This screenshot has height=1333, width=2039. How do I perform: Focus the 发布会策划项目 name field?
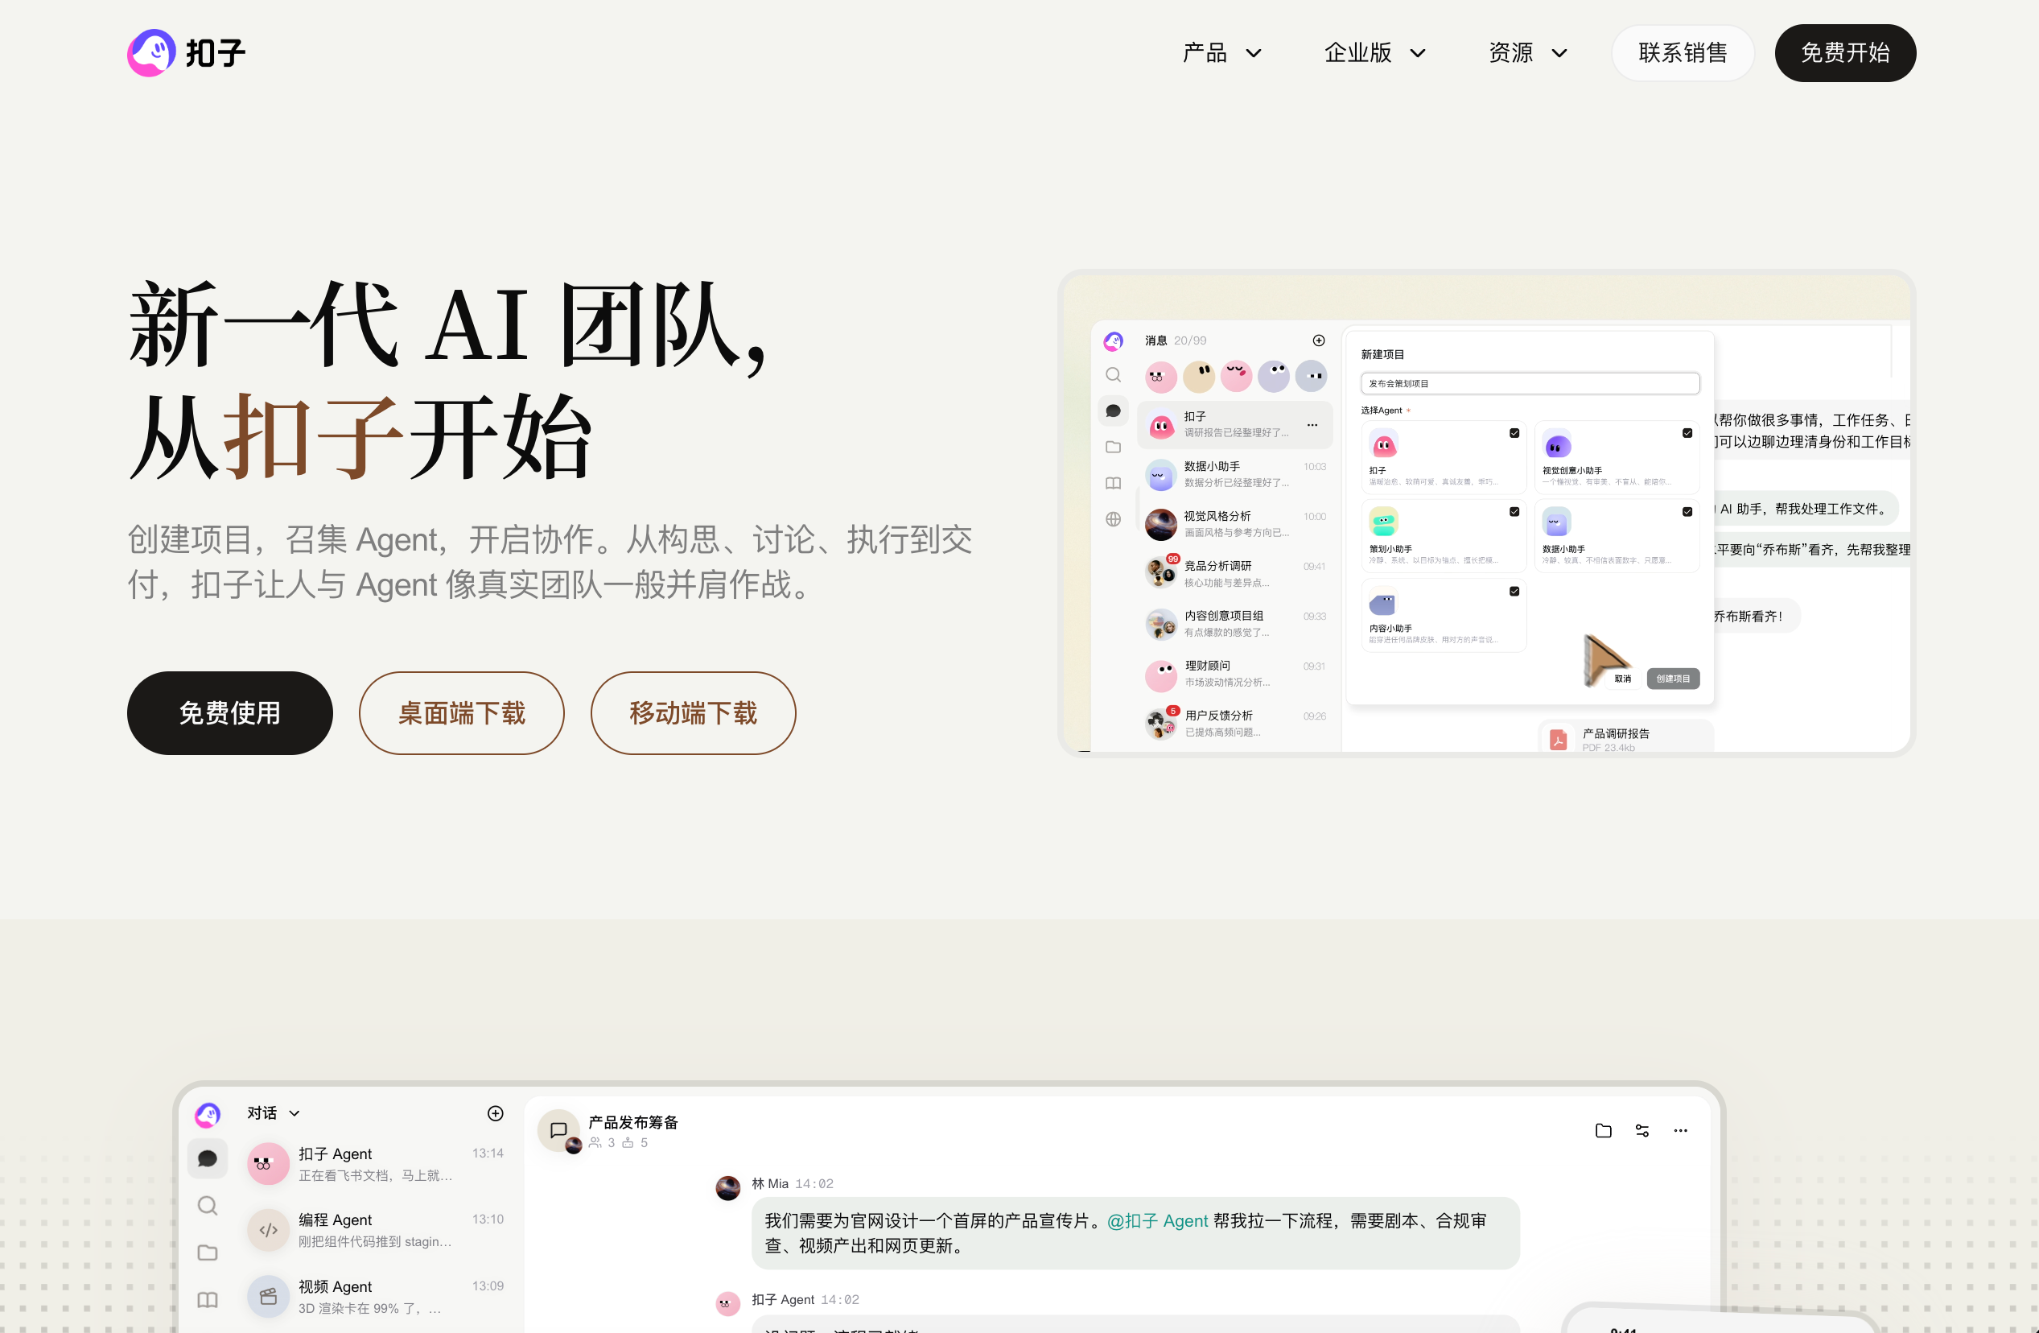click(1530, 383)
